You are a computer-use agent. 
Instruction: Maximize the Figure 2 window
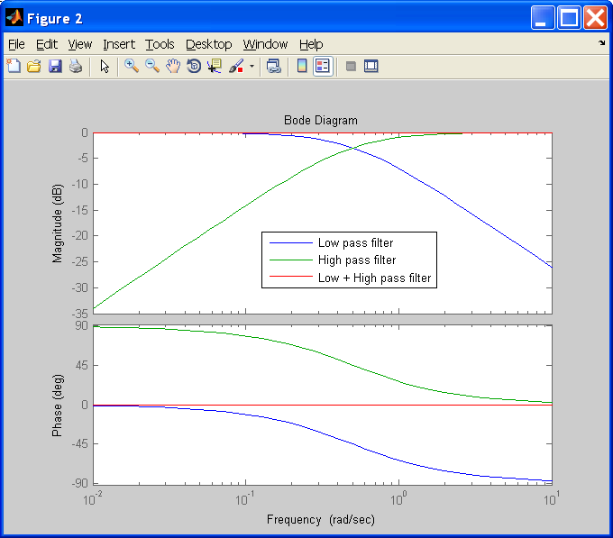click(569, 18)
